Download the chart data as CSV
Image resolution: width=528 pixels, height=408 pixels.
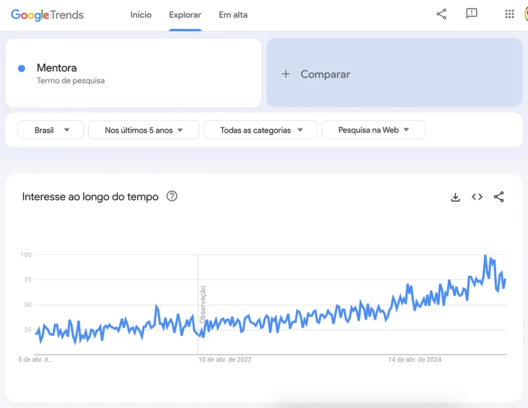pos(455,197)
